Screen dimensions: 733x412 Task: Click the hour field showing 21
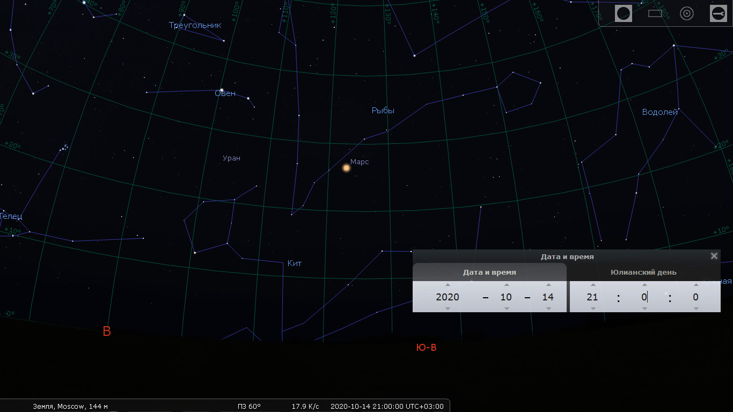[592, 297]
